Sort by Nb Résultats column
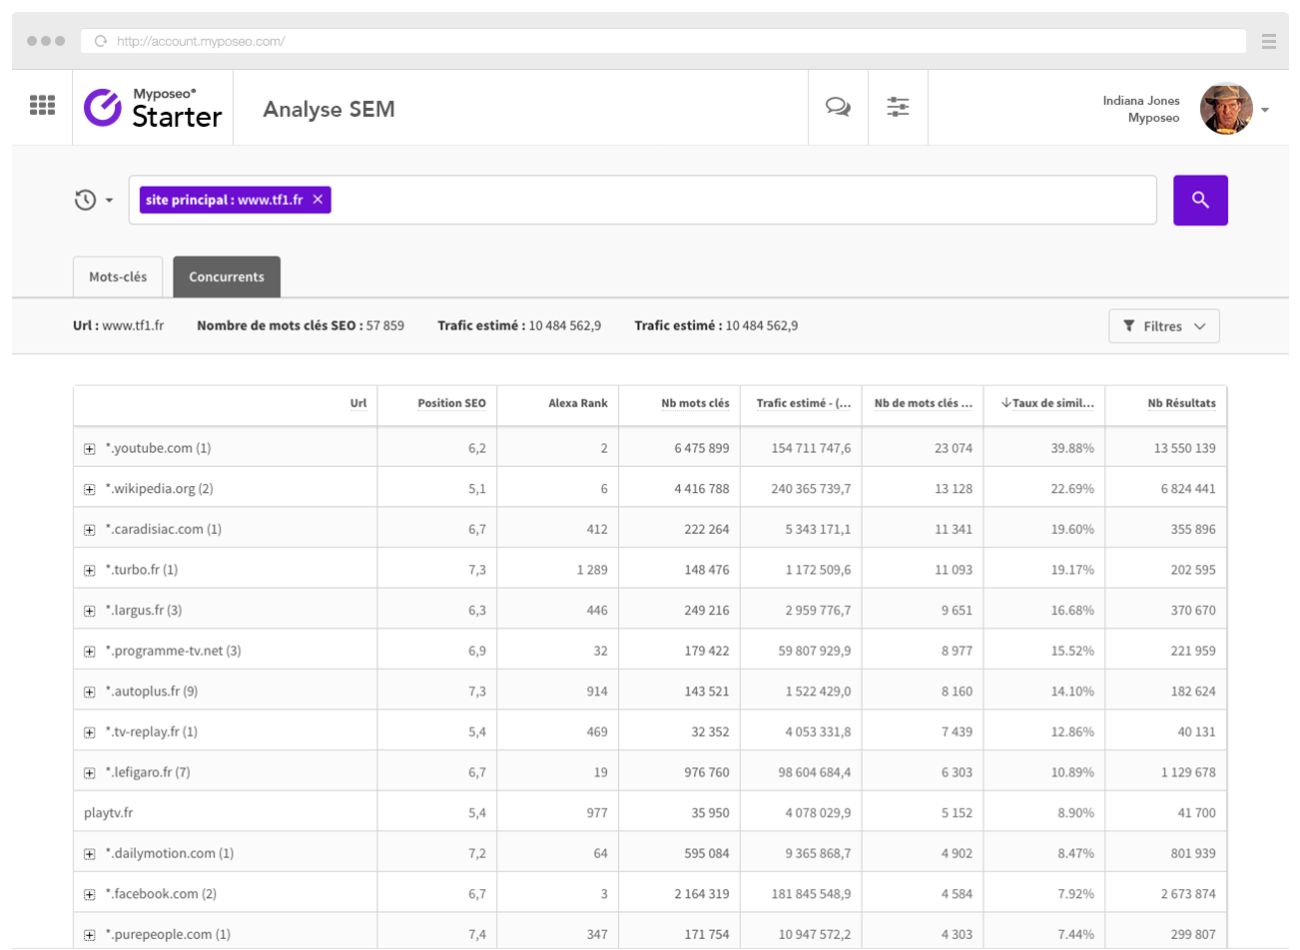The width and height of the screenshot is (1300, 950). 1181,403
